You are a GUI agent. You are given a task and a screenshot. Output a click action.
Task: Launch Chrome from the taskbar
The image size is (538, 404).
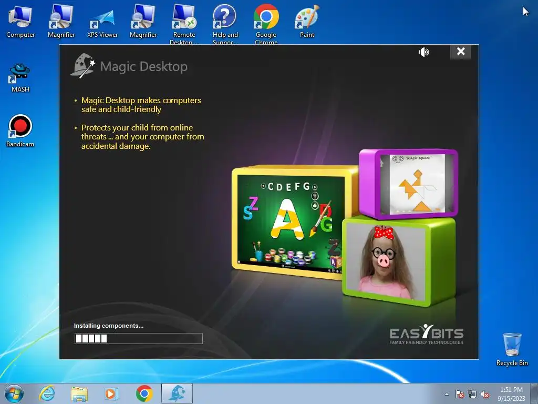(144, 393)
